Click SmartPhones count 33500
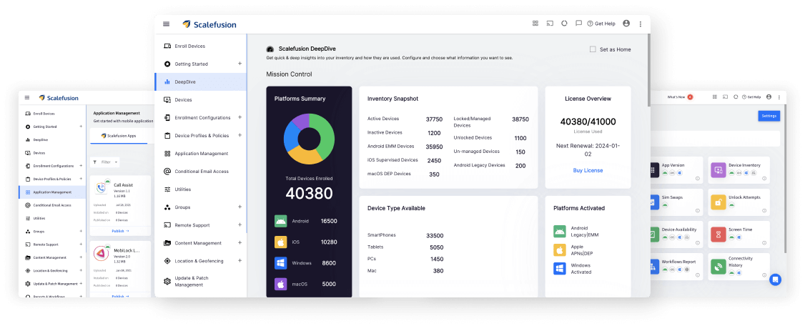The image size is (805, 326). (x=435, y=236)
